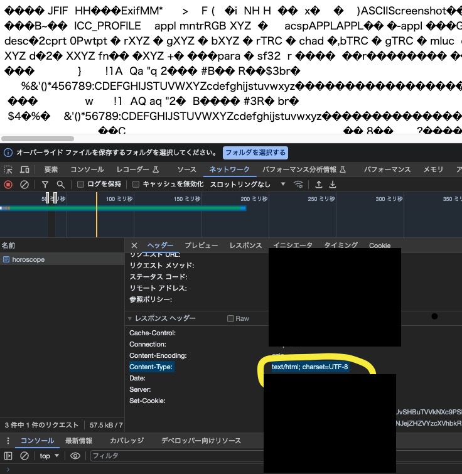
Task: Show the console sidebar icon
Action: pyautogui.click(x=8, y=456)
